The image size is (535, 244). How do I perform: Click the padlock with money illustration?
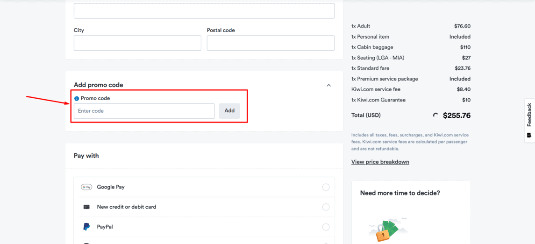388,230
